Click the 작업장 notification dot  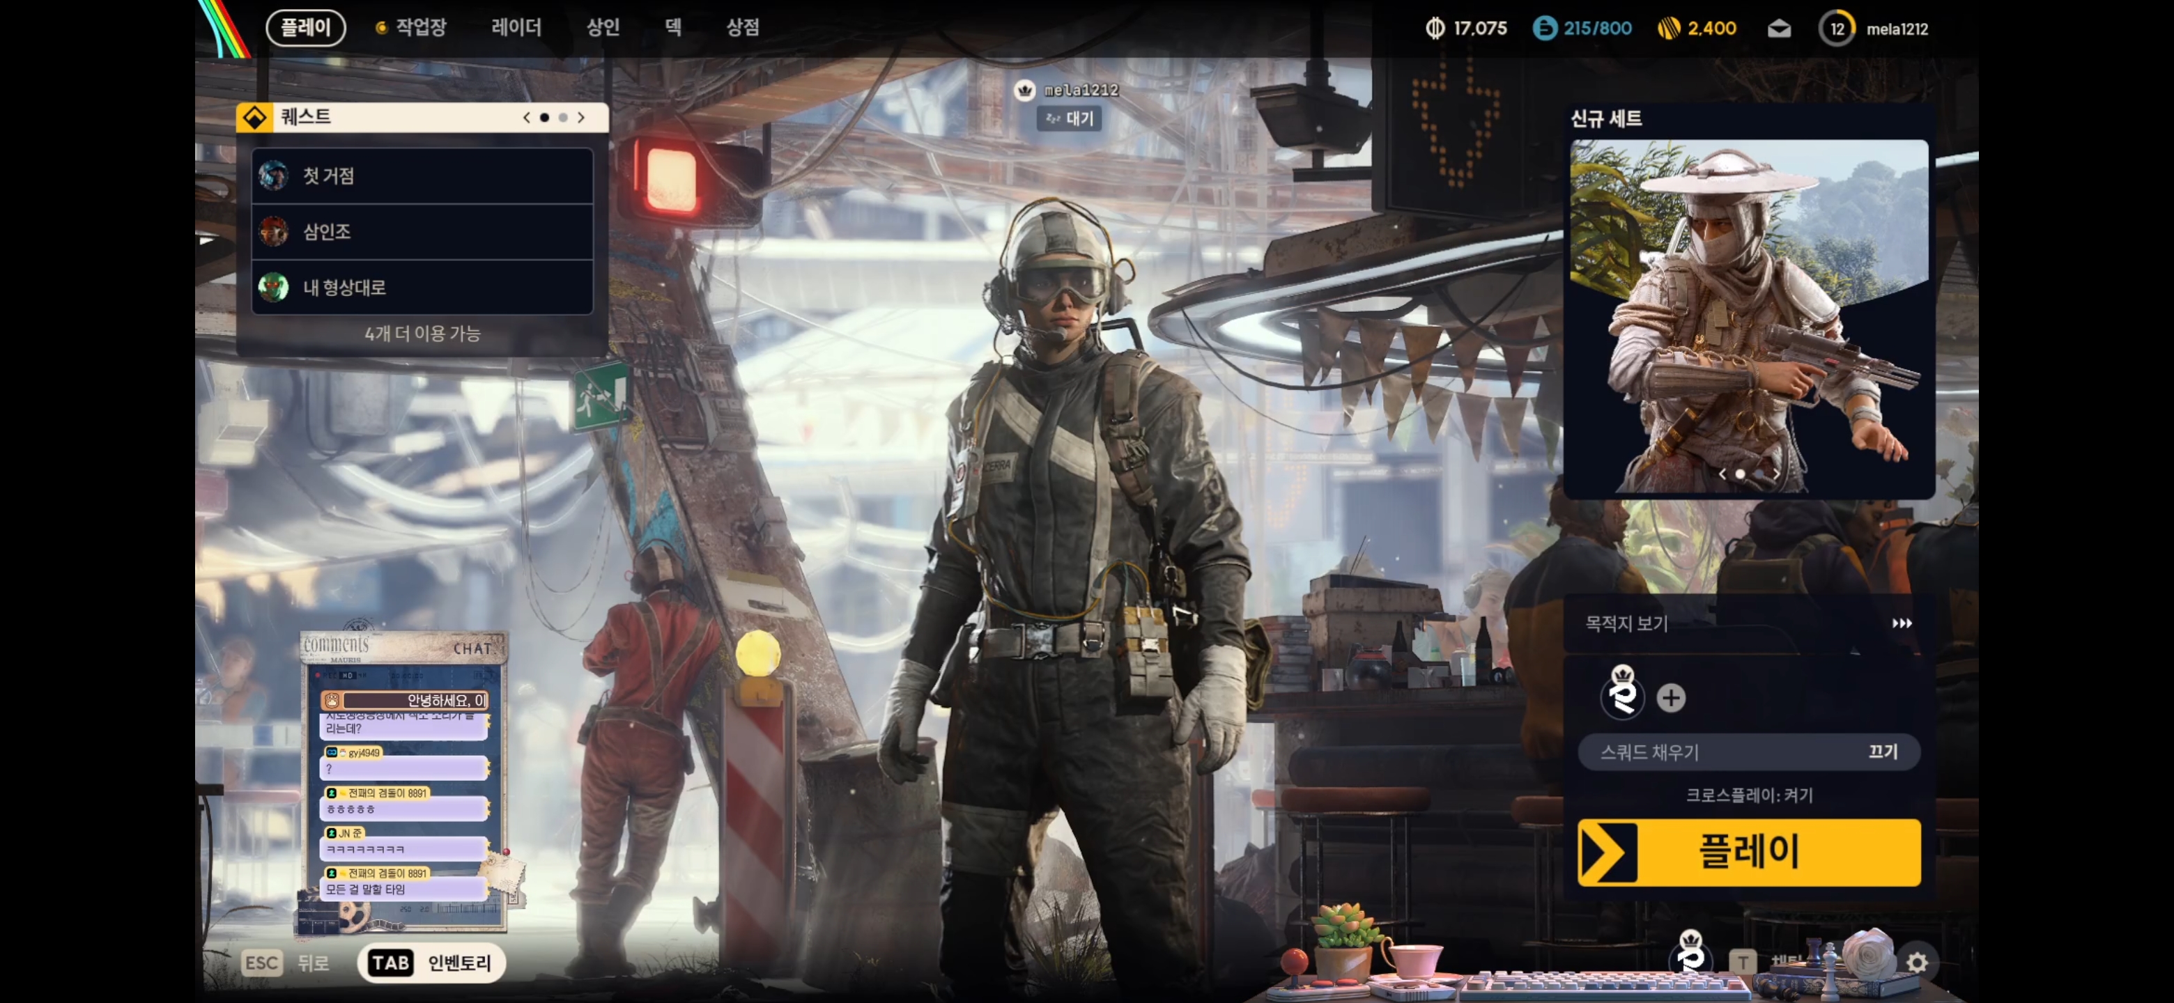[381, 29]
